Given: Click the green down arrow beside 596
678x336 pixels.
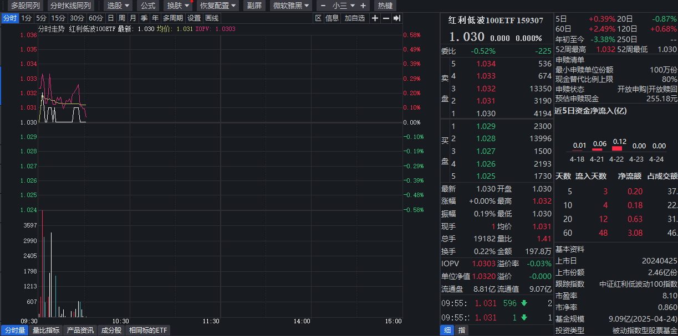Looking at the screenshot, I should 524,303.
